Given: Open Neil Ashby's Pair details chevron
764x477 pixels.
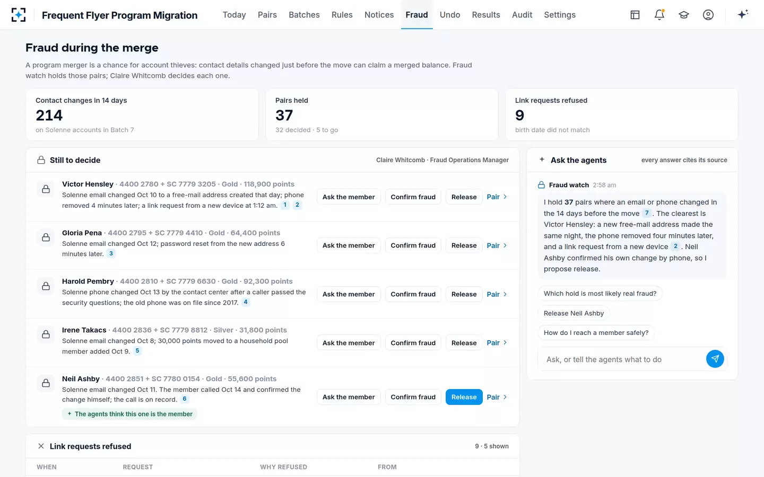Looking at the screenshot, I should [x=505, y=397].
